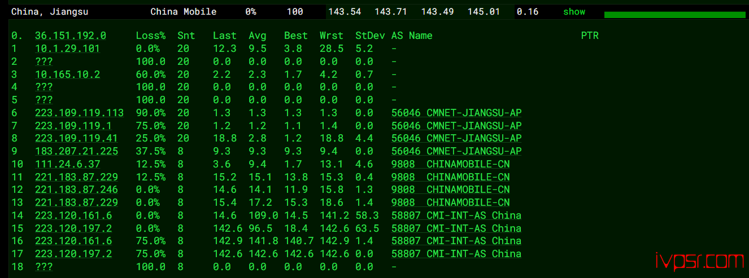Click the 63.5 StDev on hop 15
Screen dimensions: 749x278
tap(367, 228)
